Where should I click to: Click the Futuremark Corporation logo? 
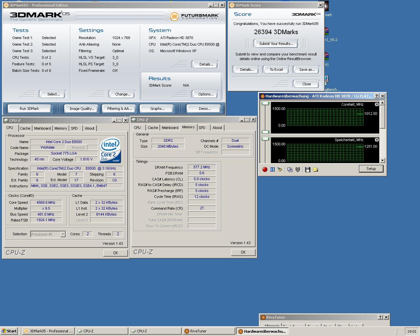pos(195,16)
